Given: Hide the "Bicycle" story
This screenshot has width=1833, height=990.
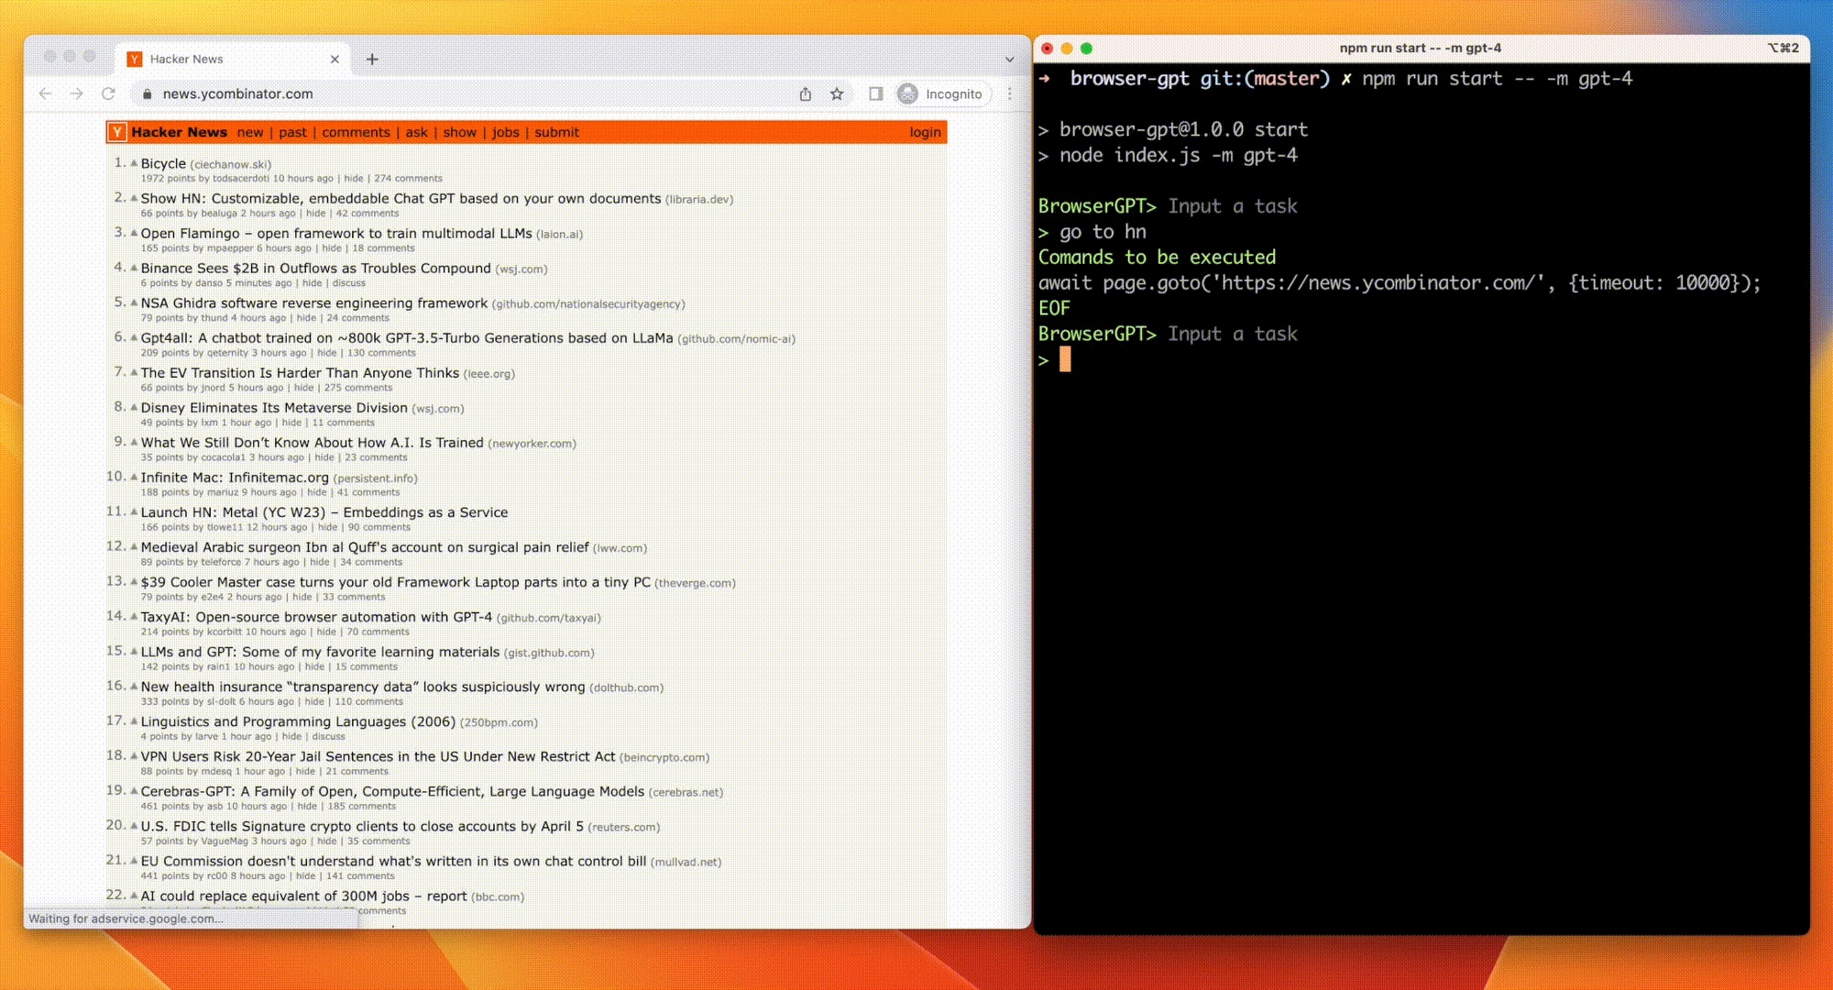Looking at the screenshot, I should coord(353,178).
